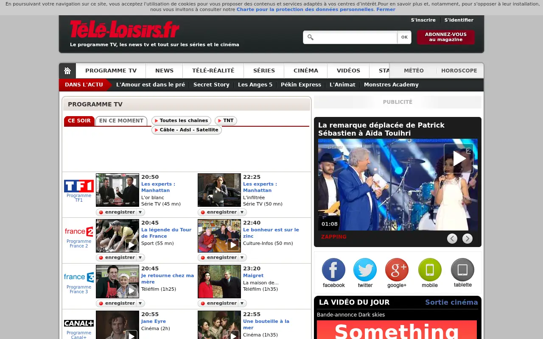The height and width of the screenshot is (339, 543).
Task: Switch to the CE SOIR tab
Action: tap(79, 121)
